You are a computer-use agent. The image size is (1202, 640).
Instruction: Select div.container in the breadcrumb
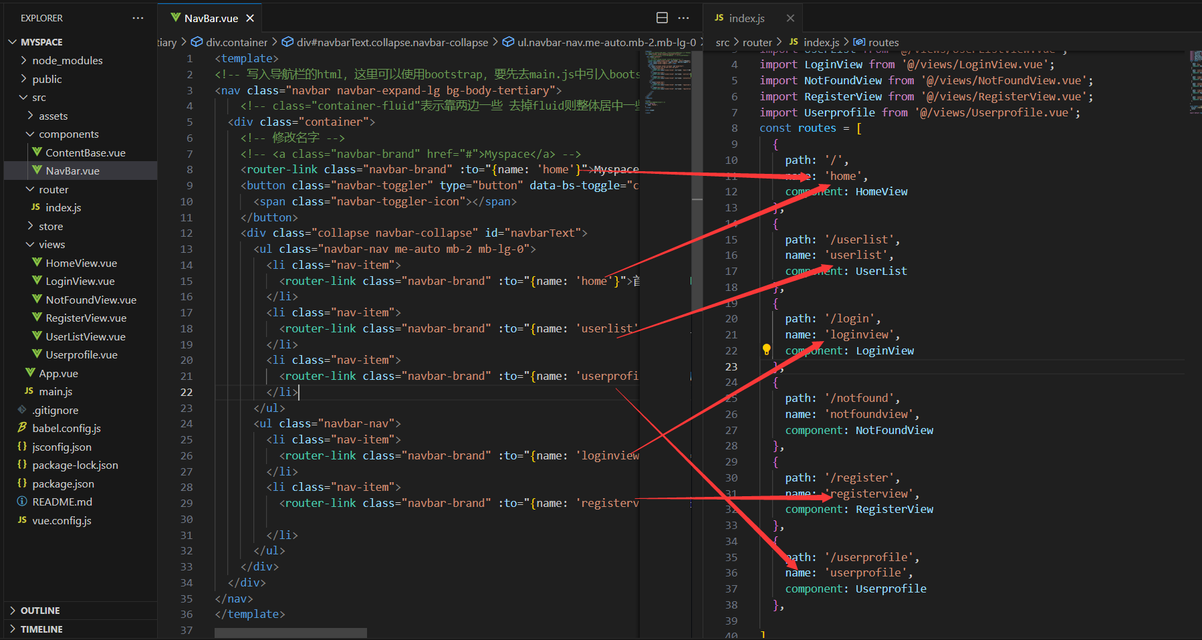[237, 42]
